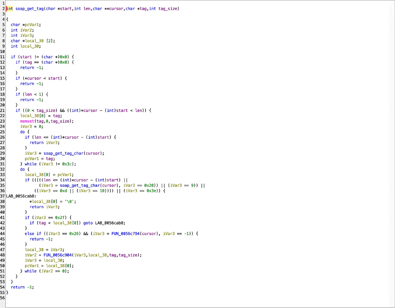Image resolution: width=395 pixels, height=308 pixels.
Task: Click the while keyword on line 31
Action: (x=31, y=164)
